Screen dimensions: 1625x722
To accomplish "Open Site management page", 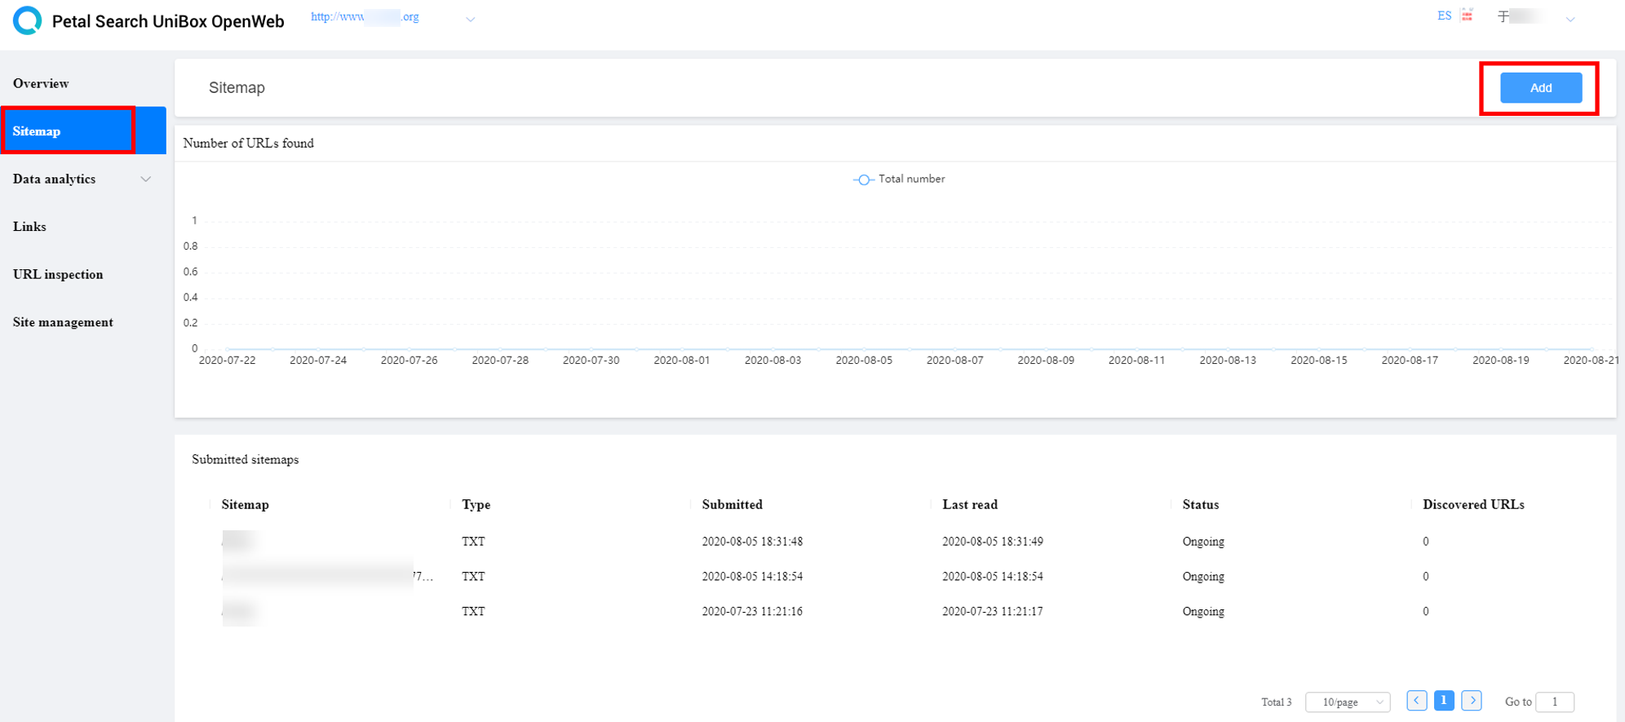I will pyautogui.click(x=63, y=321).
